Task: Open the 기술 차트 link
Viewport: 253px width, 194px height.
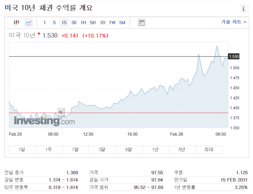Action: 234,22
